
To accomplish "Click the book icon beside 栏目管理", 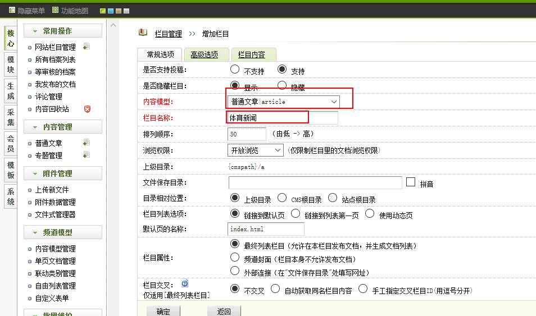I will point(143,33).
